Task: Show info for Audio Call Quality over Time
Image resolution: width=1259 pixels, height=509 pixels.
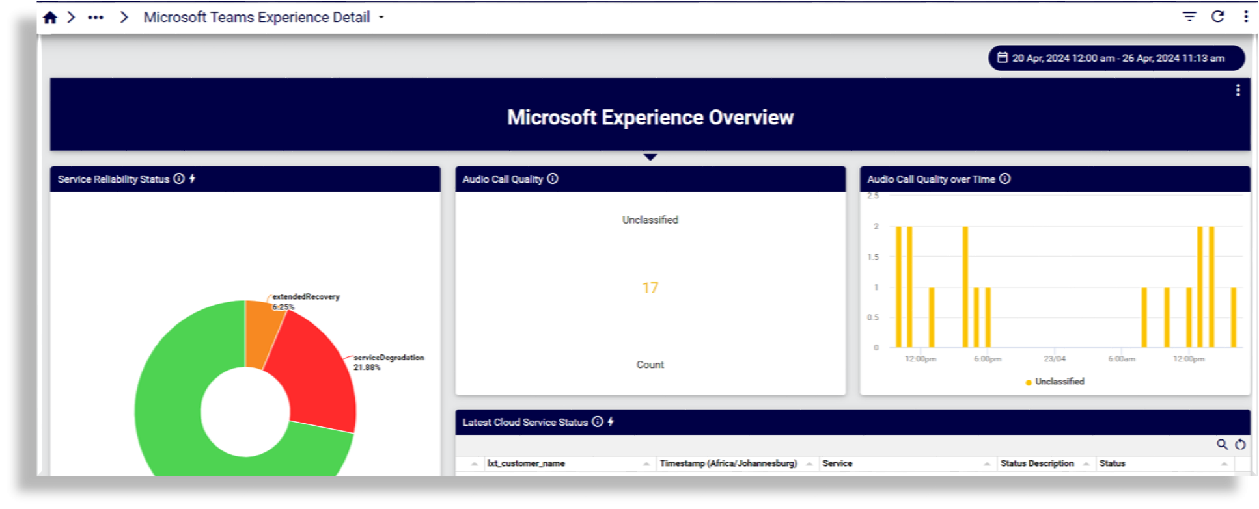Action: pos(1005,179)
